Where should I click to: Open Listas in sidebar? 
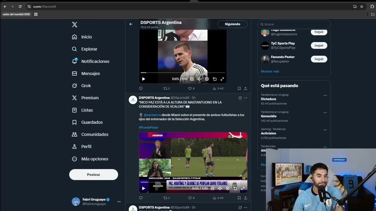[x=83, y=110]
